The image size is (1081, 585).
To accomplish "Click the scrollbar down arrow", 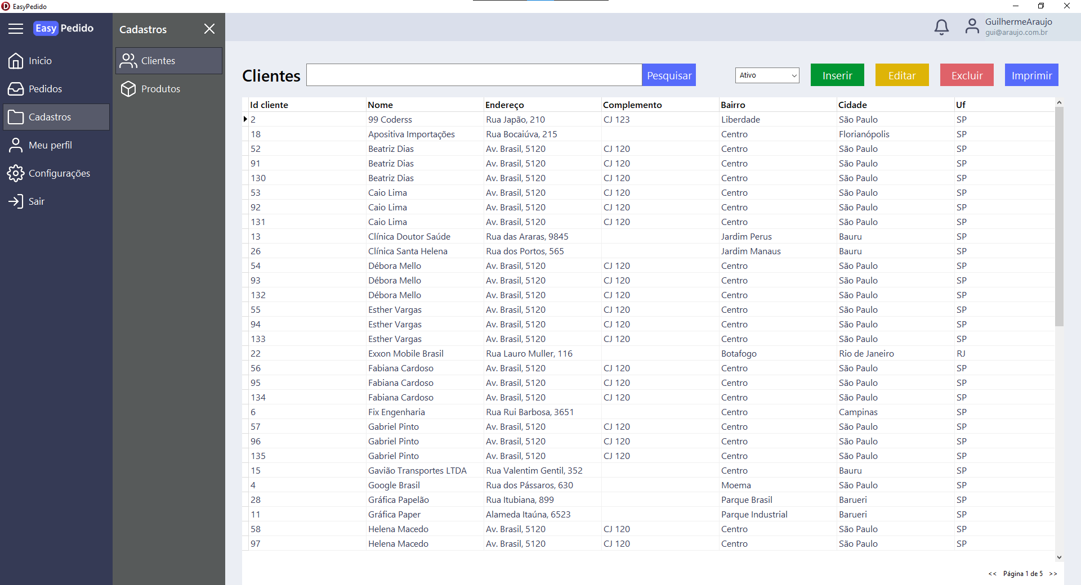I will tap(1059, 557).
